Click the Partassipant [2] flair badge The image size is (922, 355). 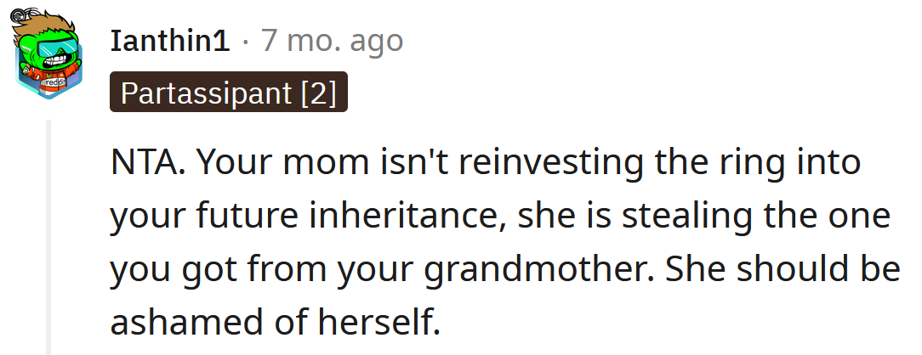click(x=228, y=93)
